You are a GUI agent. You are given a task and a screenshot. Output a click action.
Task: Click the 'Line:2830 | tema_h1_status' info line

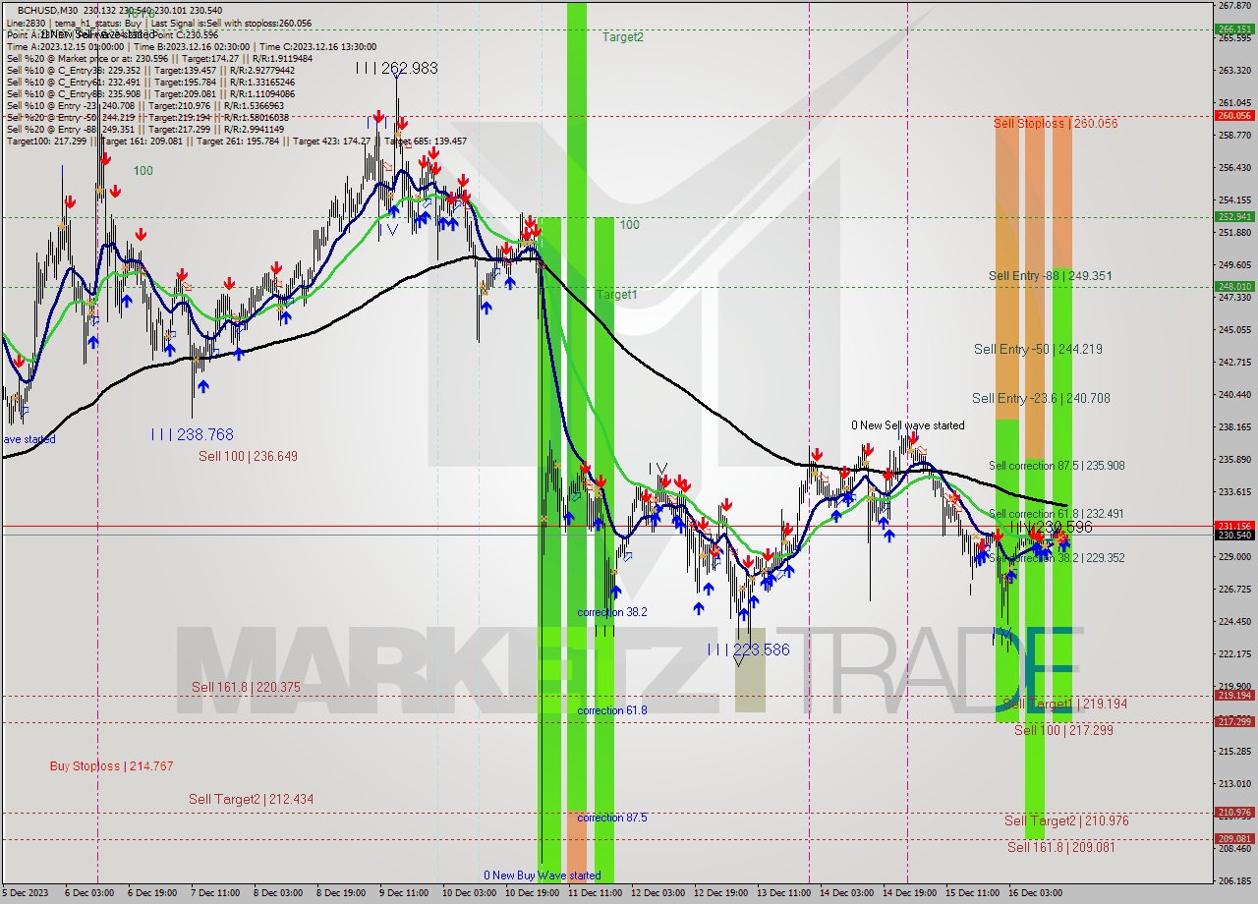(x=159, y=23)
